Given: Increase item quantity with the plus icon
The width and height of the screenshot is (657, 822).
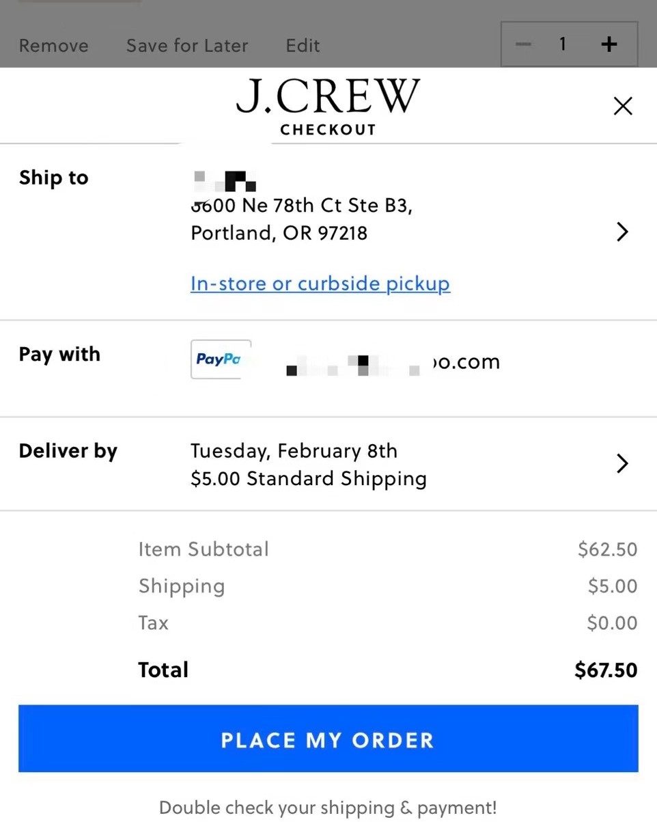Looking at the screenshot, I should click(609, 44).
